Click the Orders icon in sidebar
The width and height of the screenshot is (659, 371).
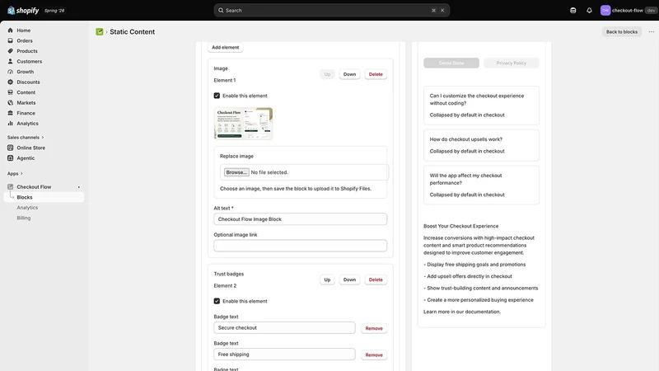[11, 40]
